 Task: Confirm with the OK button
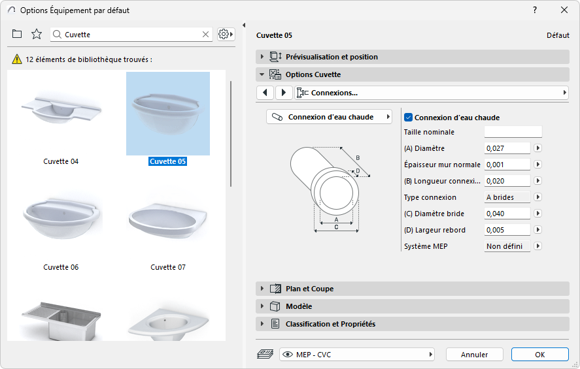[x=539, y=355]
